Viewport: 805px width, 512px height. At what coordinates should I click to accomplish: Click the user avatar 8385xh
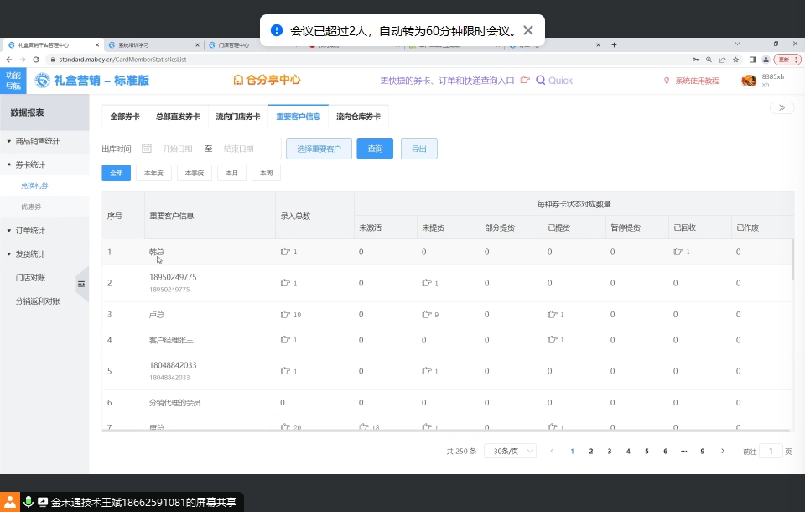[x=749, y=81]
